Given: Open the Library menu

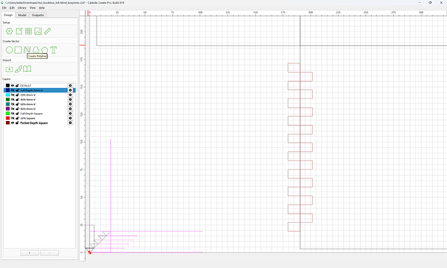Looking at the screenshot, I should 22,8.
